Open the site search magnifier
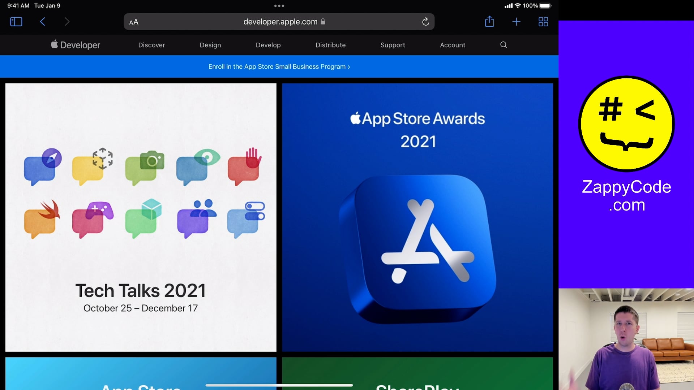Screen dimensions: 694x390 coord(504,45)
